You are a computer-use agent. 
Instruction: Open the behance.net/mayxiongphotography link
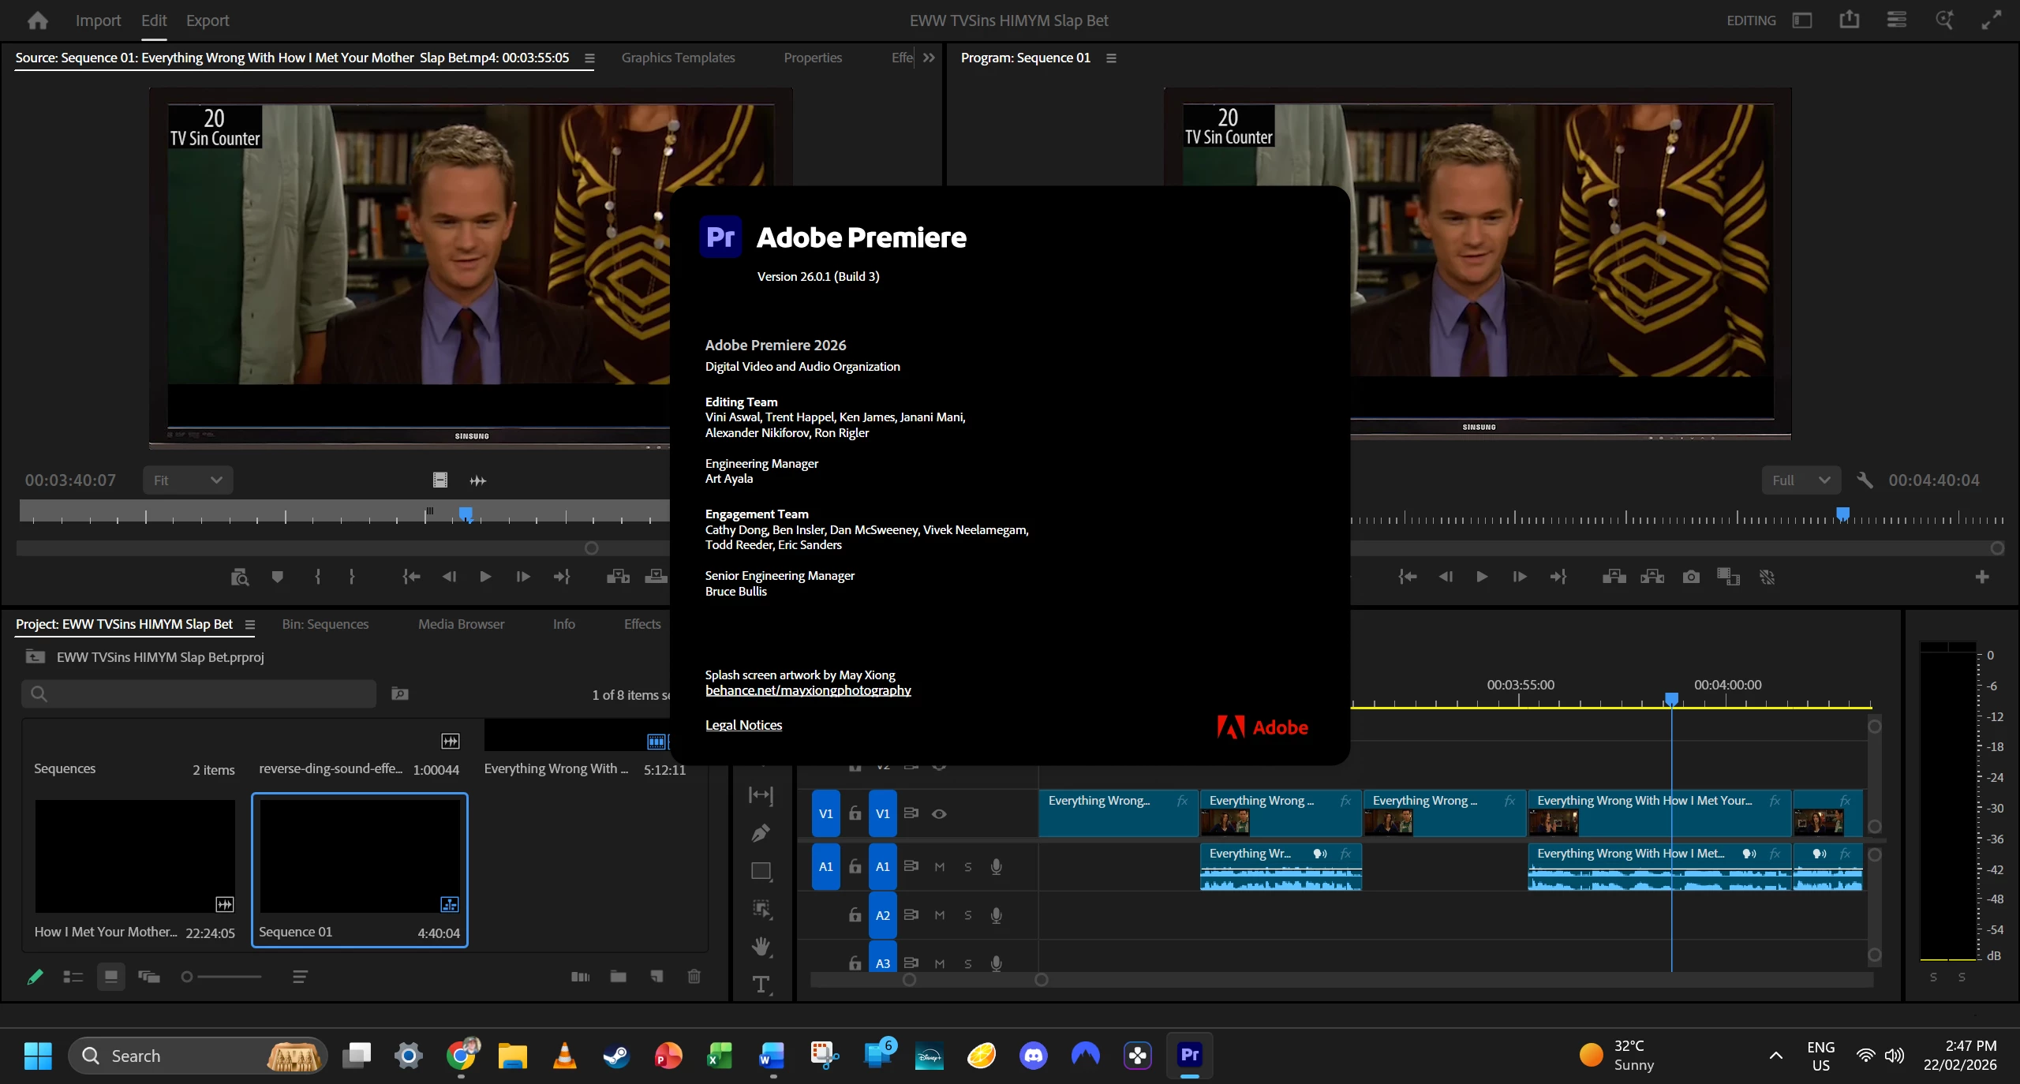pyautogui.click(x=808, y=690)
